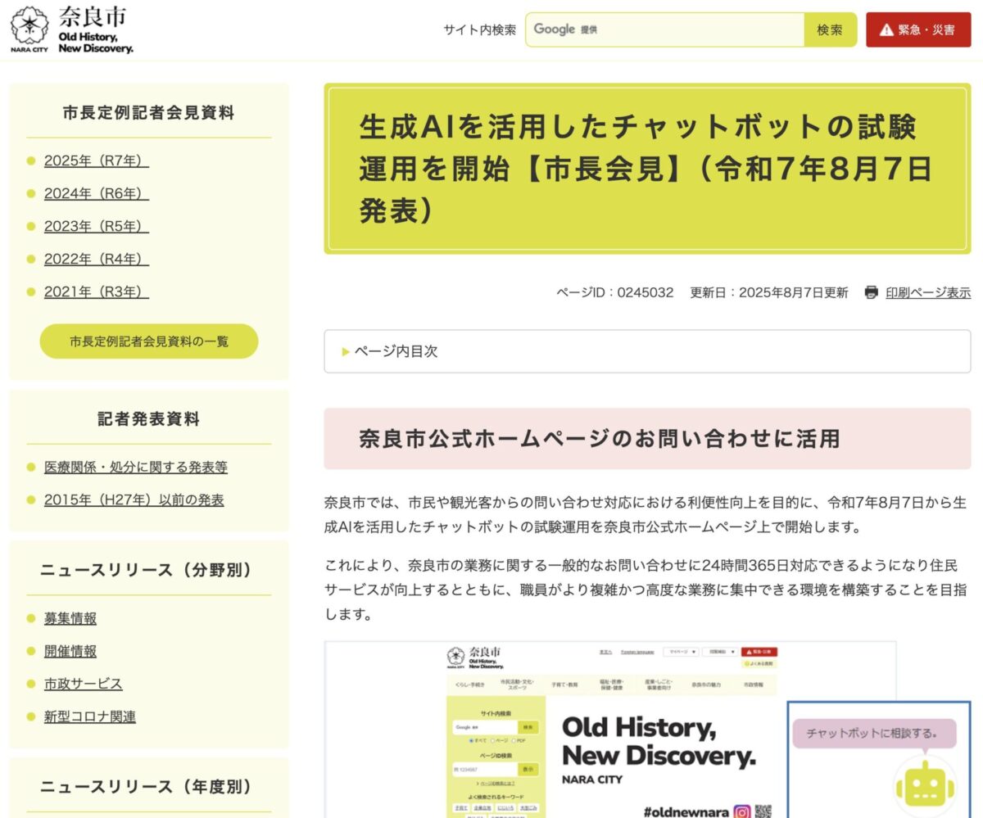This screenshot has height=818, width=983.
Task: Open 医療関係・処分に関する発表等 link
Action: tap(136, 467)
